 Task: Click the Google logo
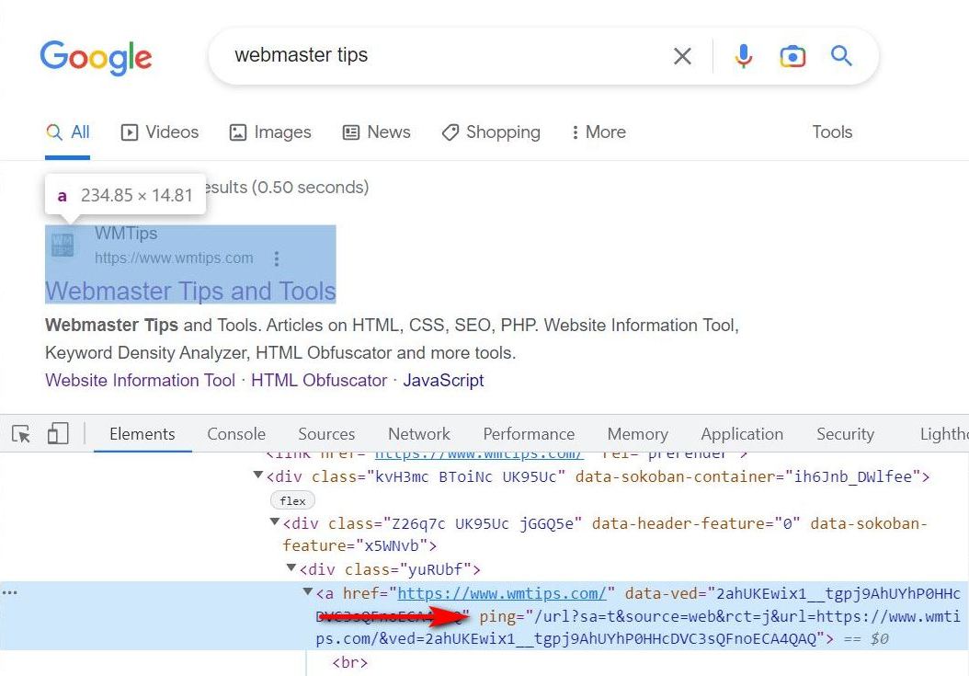[x=96, y=57]
